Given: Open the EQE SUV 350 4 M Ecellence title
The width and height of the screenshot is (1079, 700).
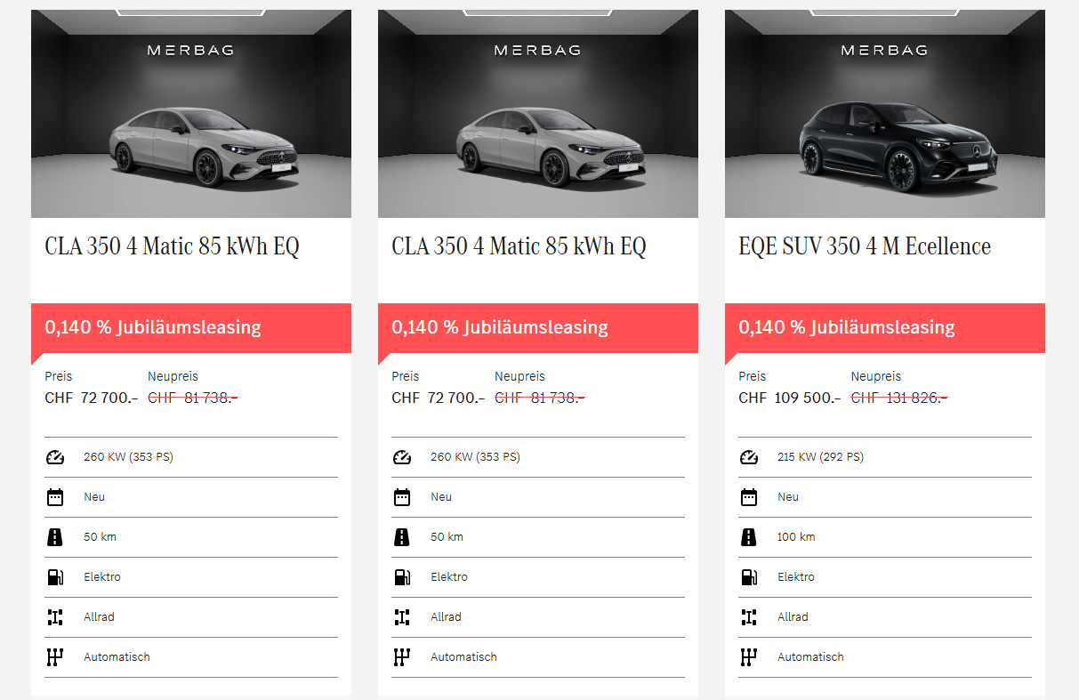Looking at the screenshot, I should 865,246.
